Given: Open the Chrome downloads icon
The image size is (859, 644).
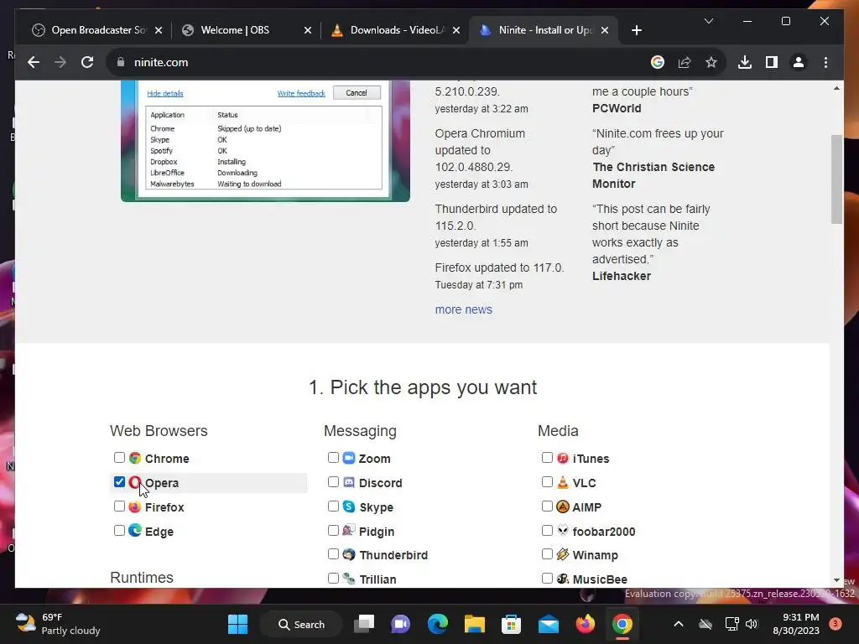Looking at the screenshot, I should pos(745,62).
